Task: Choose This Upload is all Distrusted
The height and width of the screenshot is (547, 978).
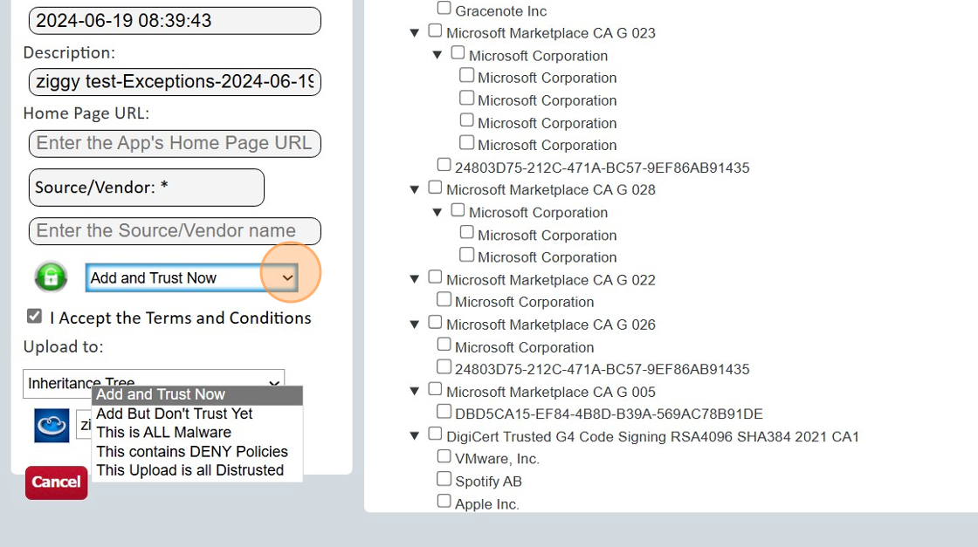Action: click(x=188, y=470)
